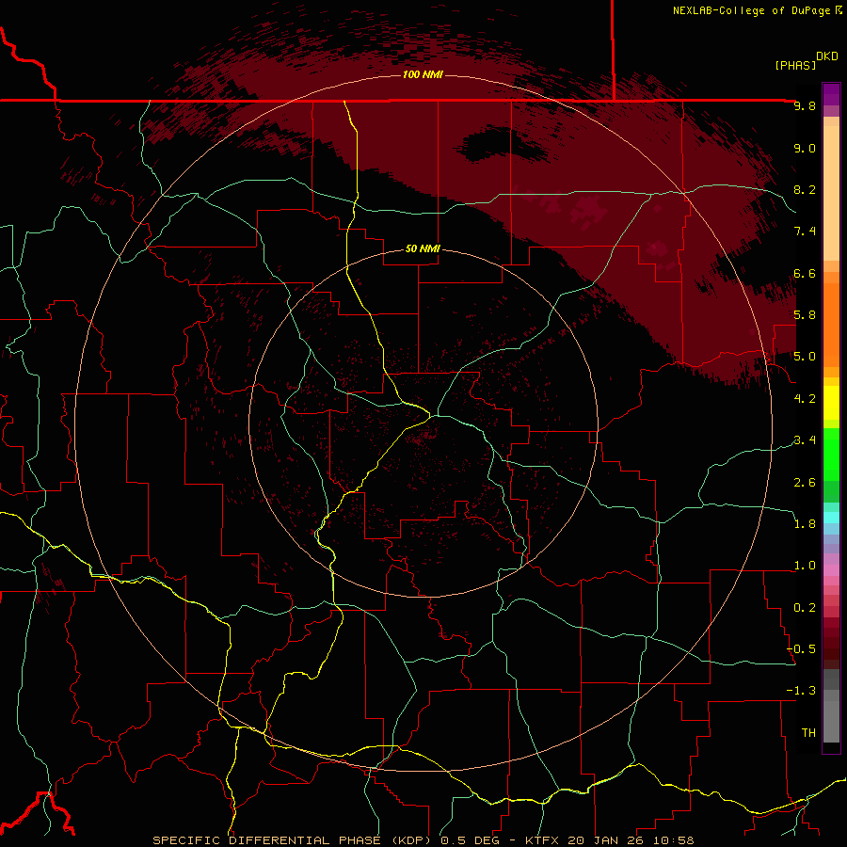Click the 50 NMI range ring label
The width and height of the screenshot is (847, 847).
(423, 248)
